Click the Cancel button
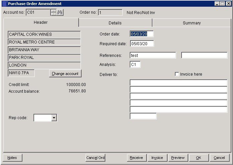 click(219, 158)
